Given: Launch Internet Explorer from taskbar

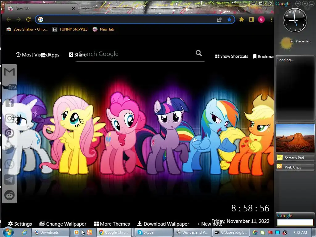Looking at the screenshot, I should click(x=24, y=232).
